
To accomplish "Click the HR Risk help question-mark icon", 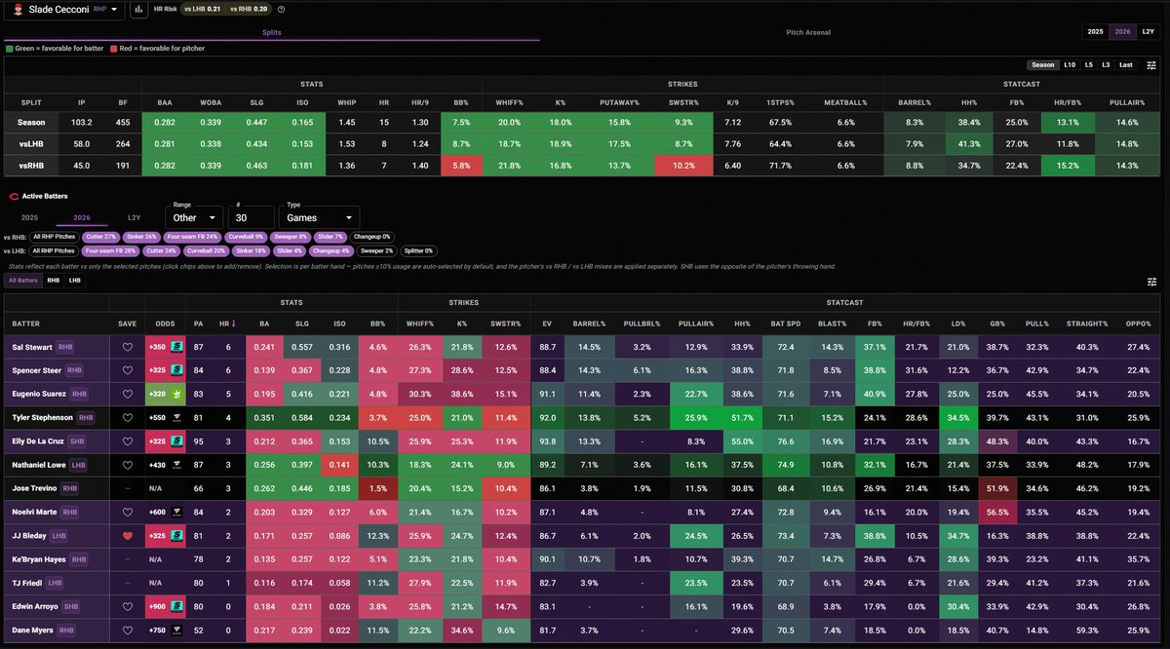I will [x=282, y=10].
